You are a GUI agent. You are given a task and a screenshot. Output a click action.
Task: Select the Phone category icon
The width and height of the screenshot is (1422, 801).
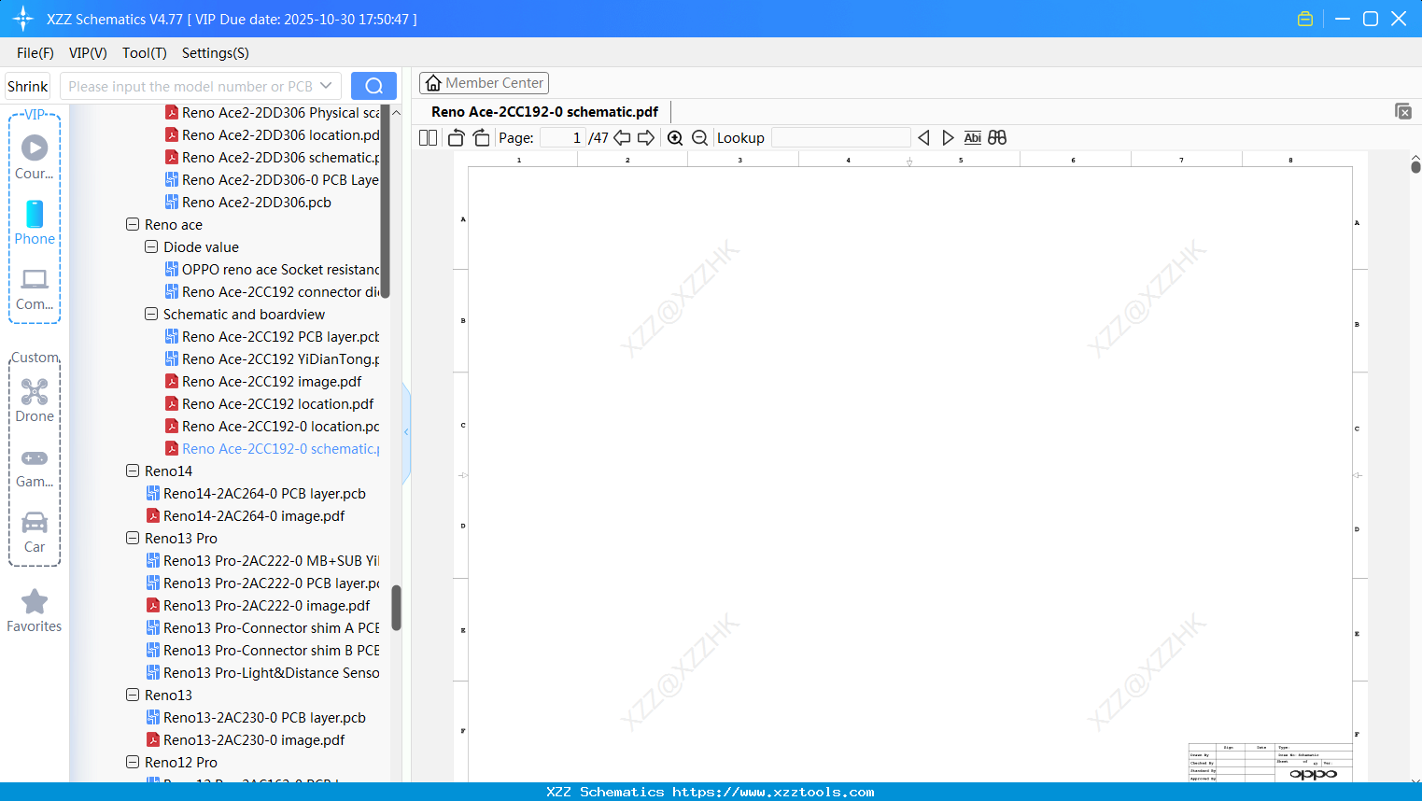35,222
